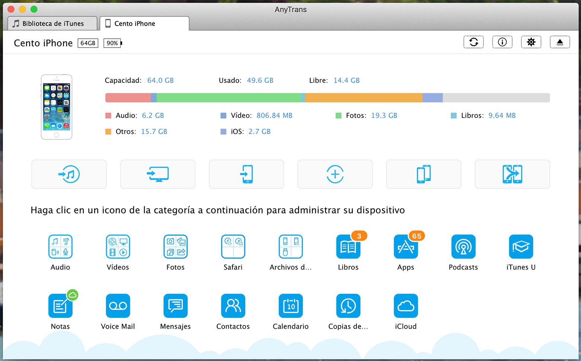Viewport: 581px width, 361px height.
Task: Click the orange 65 badge on Apps
Action: coord(417,236)
